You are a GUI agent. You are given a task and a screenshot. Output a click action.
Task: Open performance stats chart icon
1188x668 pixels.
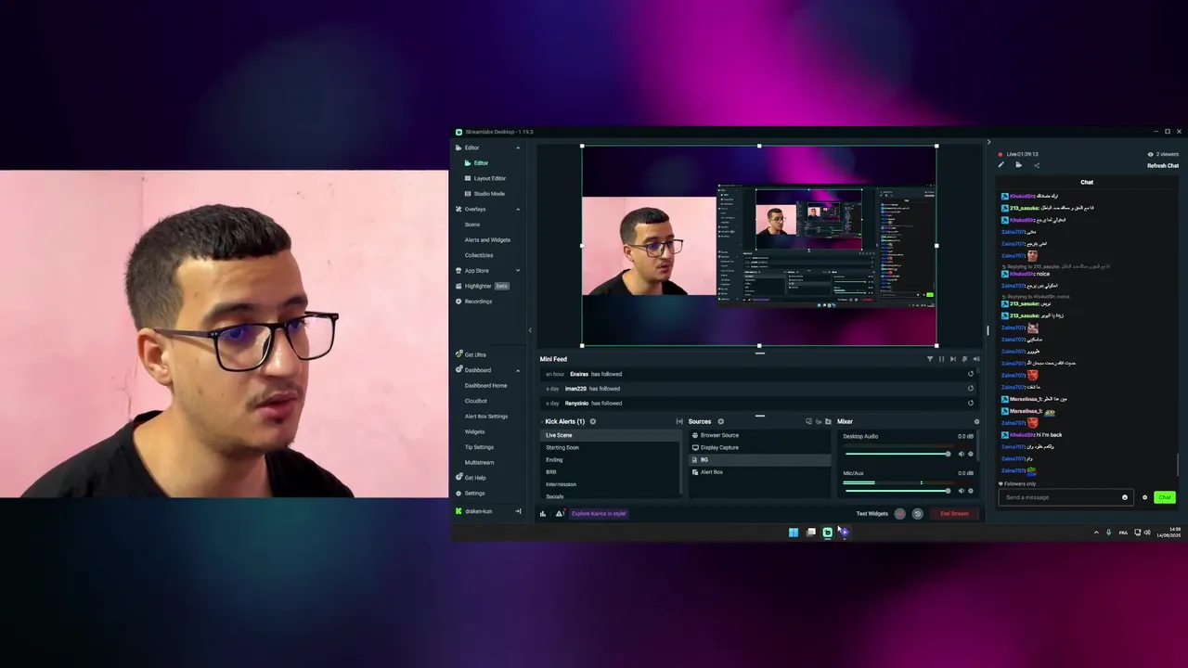(543, 513)
